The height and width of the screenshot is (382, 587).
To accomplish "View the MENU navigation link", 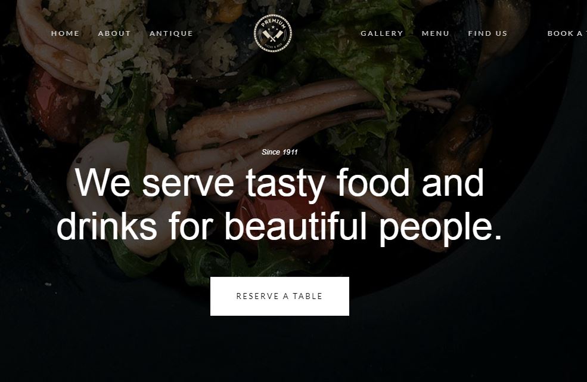I will [436, 33].
